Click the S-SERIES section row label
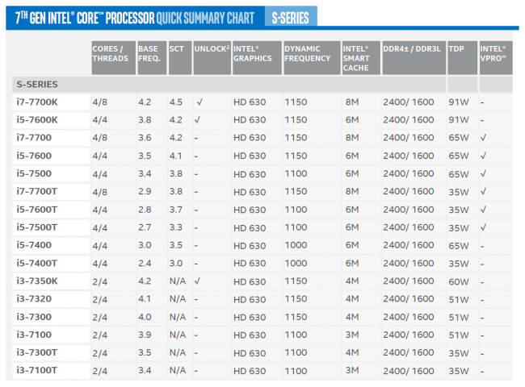Screen dimensions: 525x387 [36, 84]
